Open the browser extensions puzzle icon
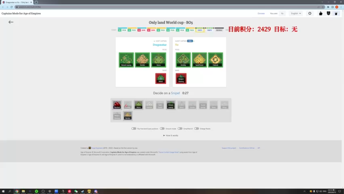The height and width of the screenshot is (194, 344). [328, 7]
